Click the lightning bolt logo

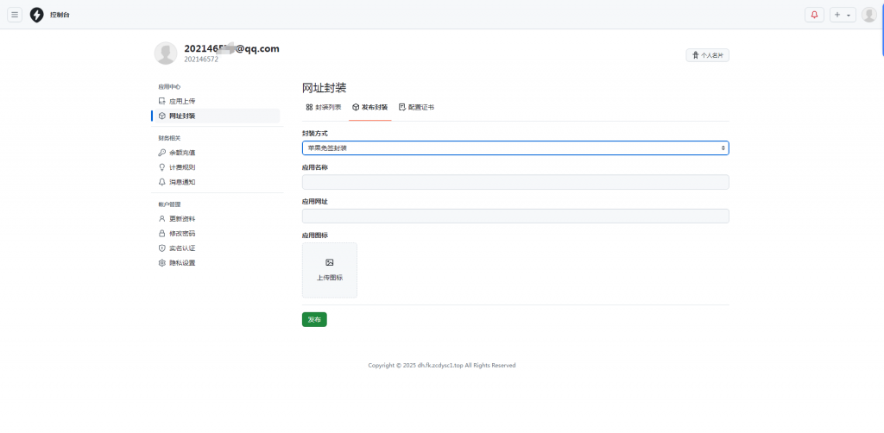click(36, 15)
